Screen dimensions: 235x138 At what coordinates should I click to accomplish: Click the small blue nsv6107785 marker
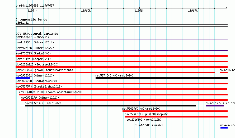click(x=135, y=128)
